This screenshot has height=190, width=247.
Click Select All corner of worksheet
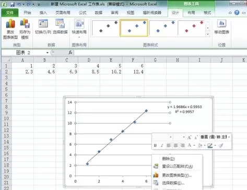tap(7, 60)
